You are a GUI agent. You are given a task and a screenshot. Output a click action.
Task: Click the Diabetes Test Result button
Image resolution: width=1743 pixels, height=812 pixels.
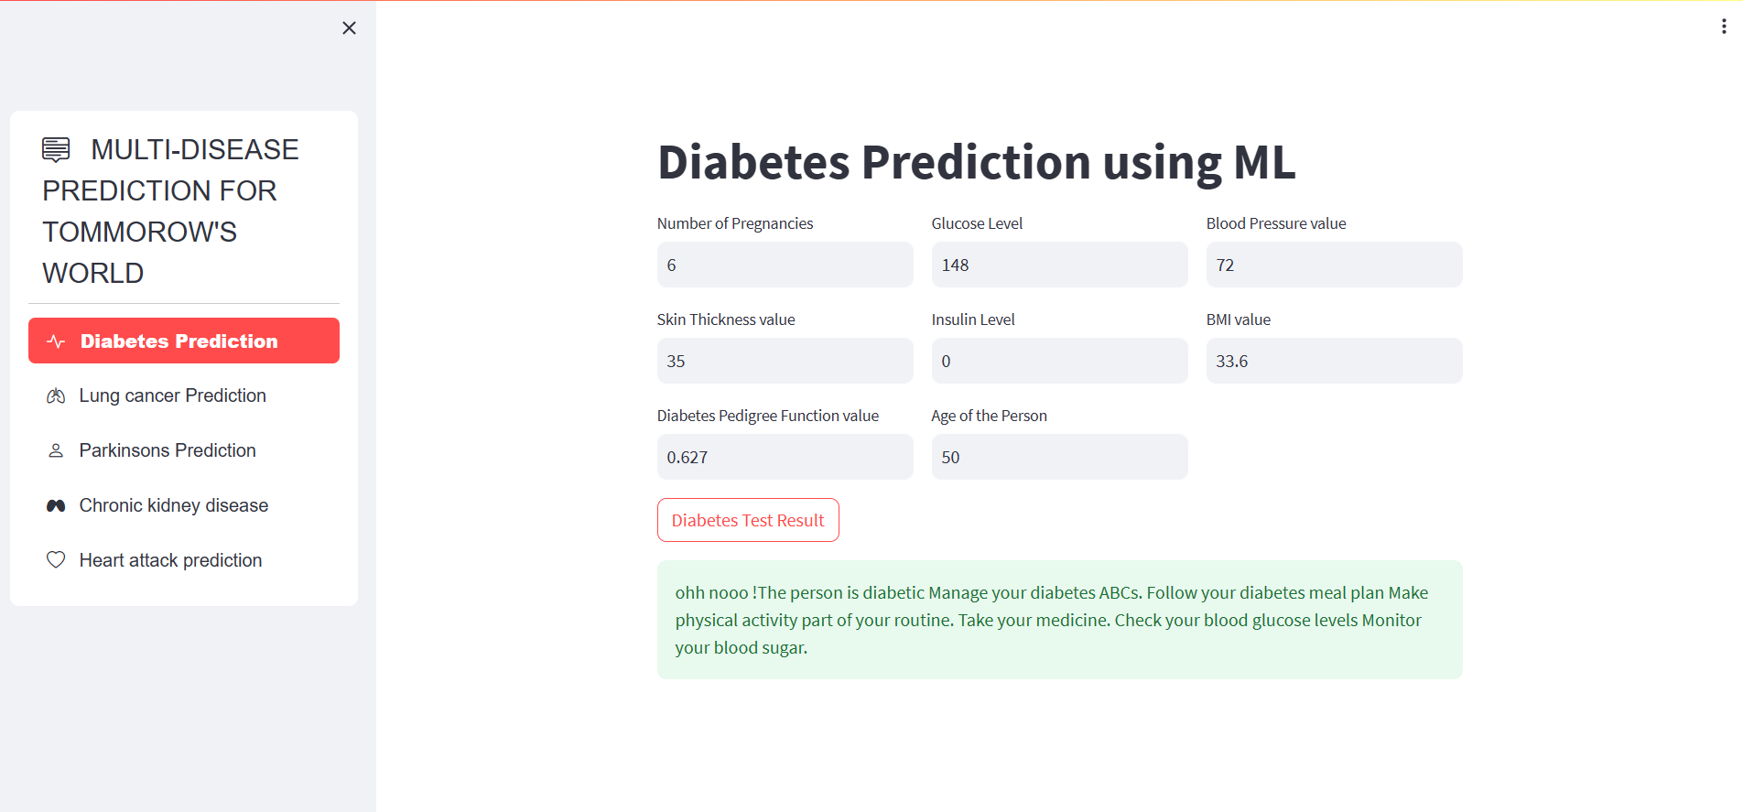point(747,519)
